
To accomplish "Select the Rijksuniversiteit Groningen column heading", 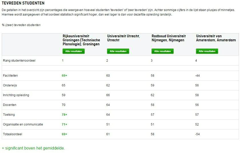I will click(81, 40).
